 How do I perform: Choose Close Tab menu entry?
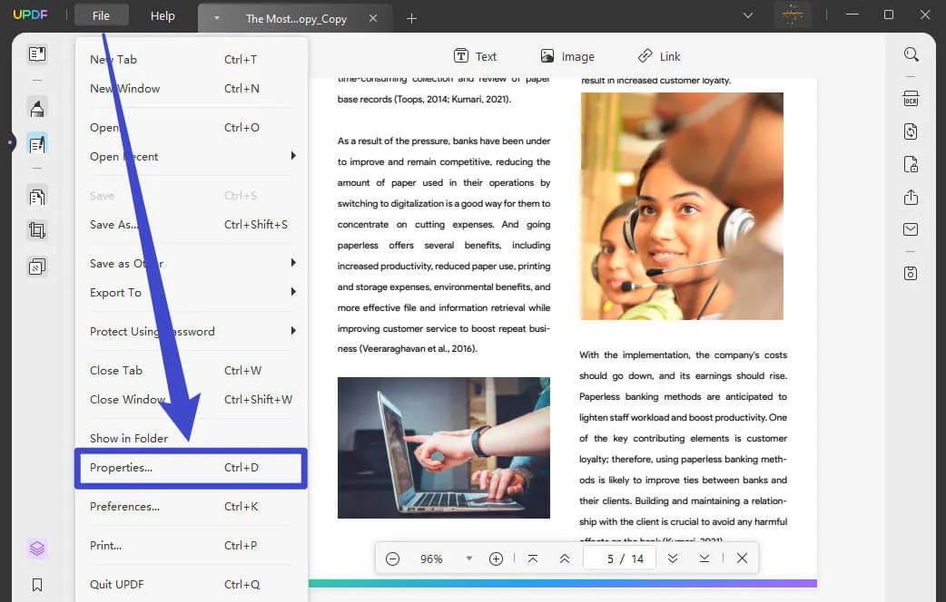click(192, 371)
